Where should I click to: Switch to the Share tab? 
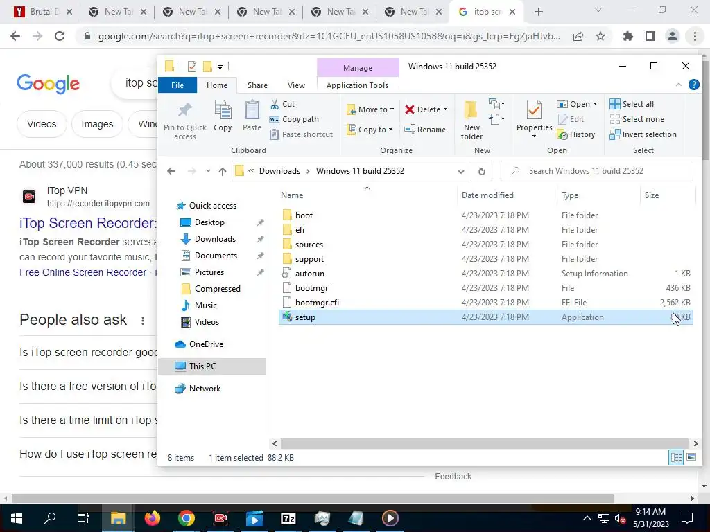(x=257, y=85)
